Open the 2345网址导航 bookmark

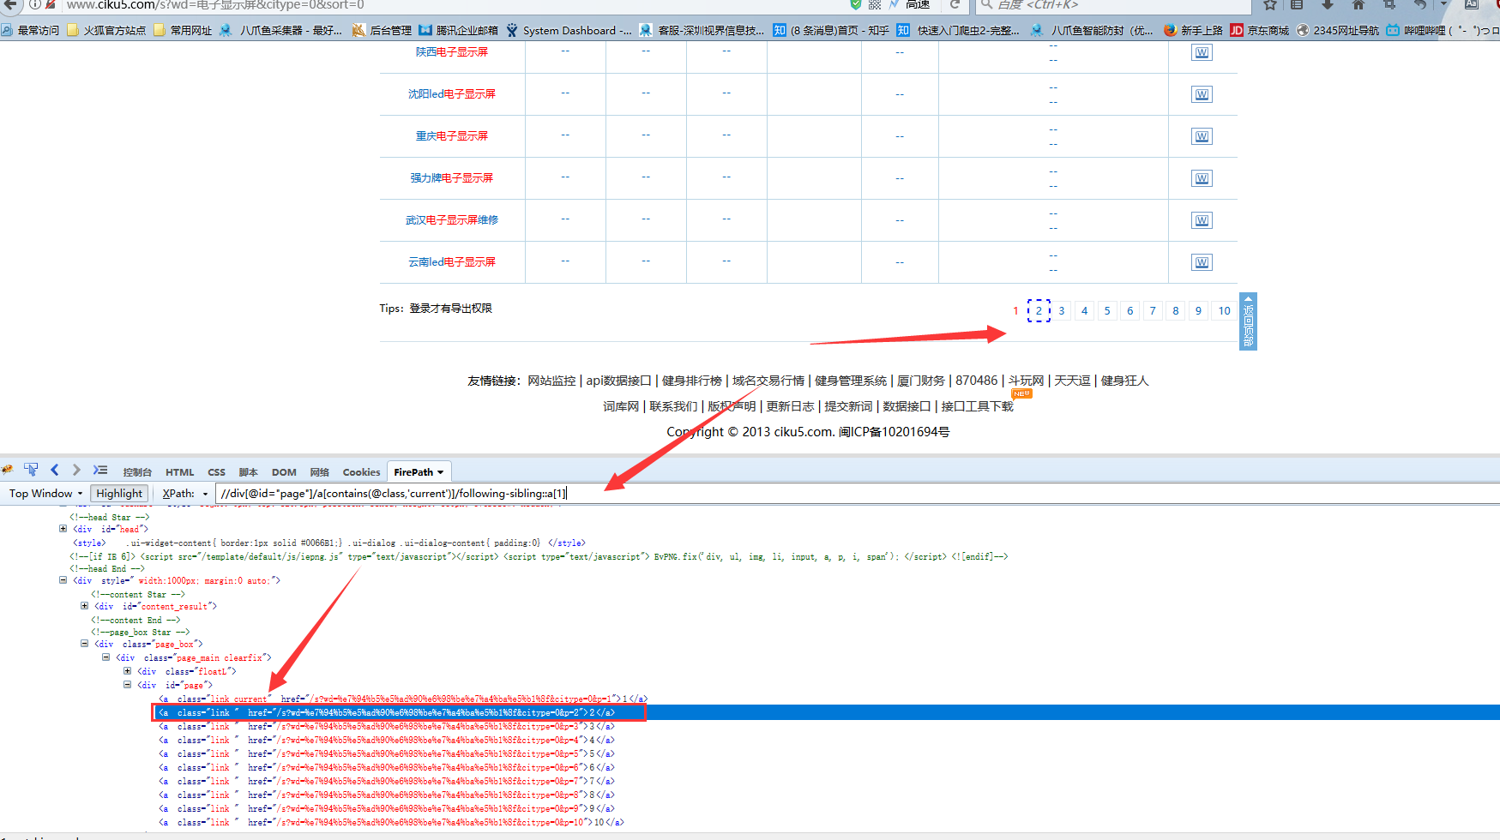[1338, 30]
